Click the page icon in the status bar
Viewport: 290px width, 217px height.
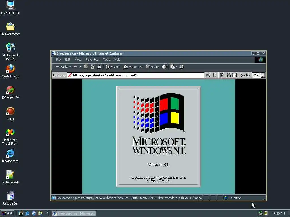click(54, 198)
